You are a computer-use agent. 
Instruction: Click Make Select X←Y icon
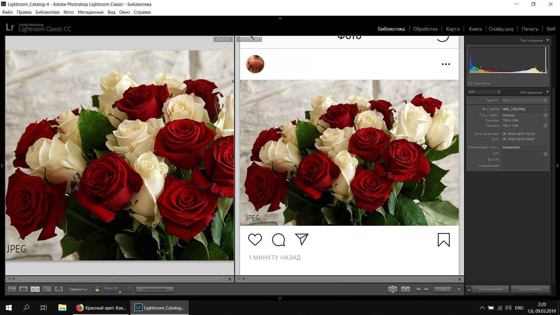405,289
